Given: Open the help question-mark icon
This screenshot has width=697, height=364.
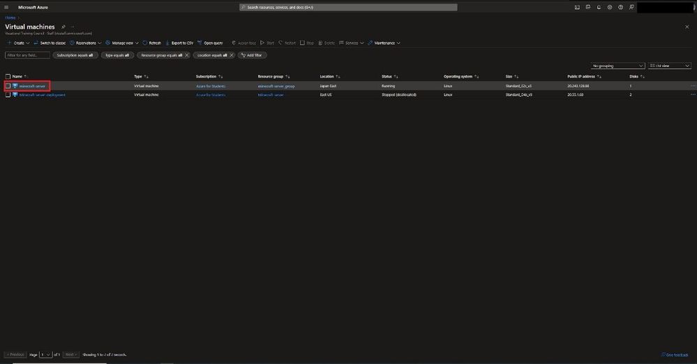Looking at the screenshot, I should (x=620, y=7).
